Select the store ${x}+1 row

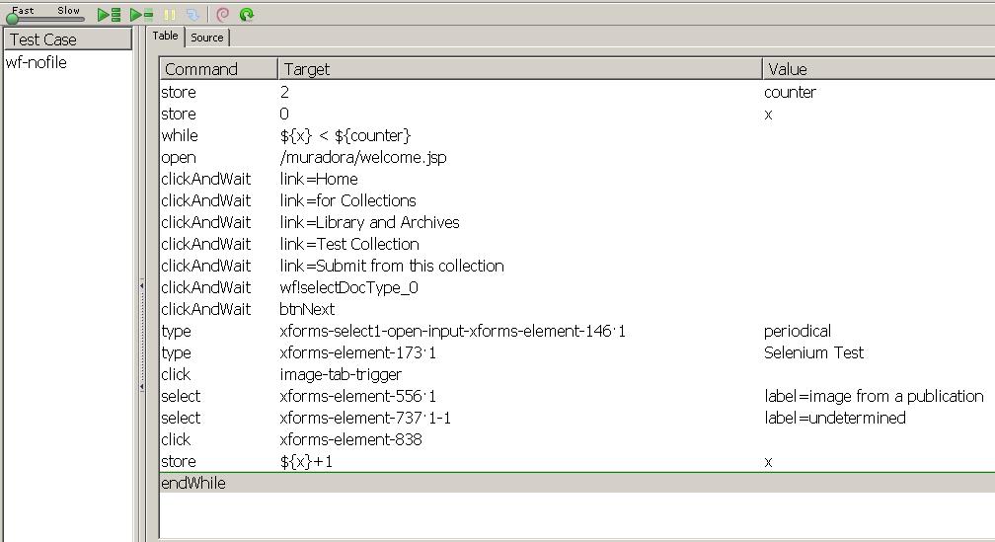[x=576, y=461]
